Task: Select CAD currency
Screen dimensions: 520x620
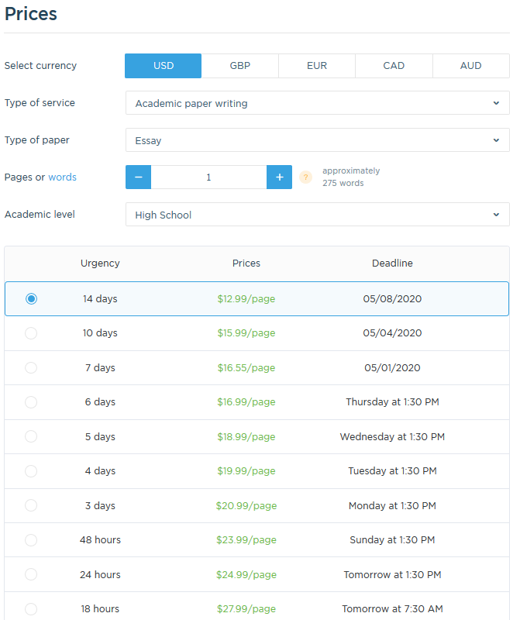Action: tap(394, 66)
